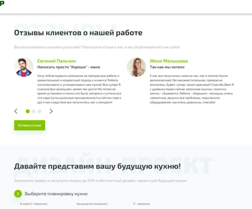252x209 pixels.
Task: Show the previous review with left arrow
Action: pyautogui.click(x=16, y=111)
